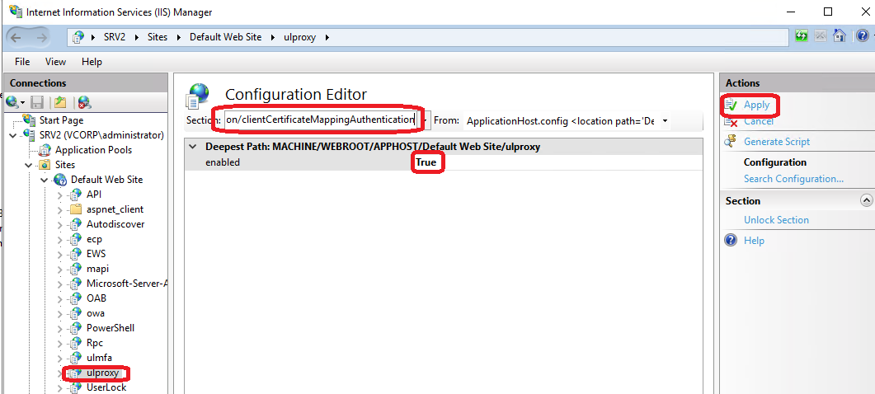Select the enabled property name
Screen dimensions: 875x394
point(223,162)
